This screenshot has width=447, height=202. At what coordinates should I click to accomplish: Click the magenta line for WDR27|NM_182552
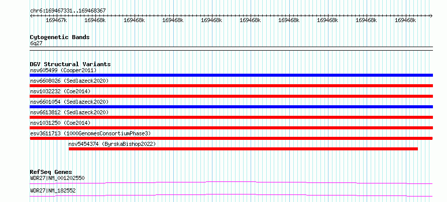pyautogui.click(x=231, y=195)
